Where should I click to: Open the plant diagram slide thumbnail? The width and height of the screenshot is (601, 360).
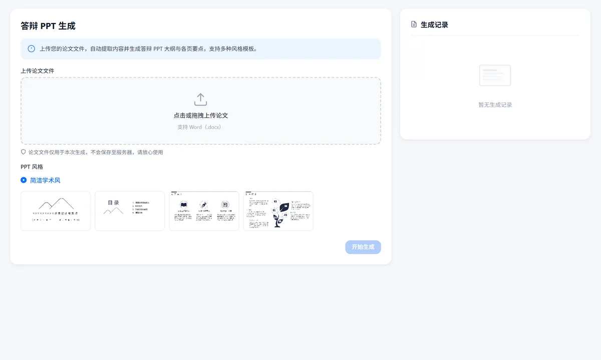(278, 211)
